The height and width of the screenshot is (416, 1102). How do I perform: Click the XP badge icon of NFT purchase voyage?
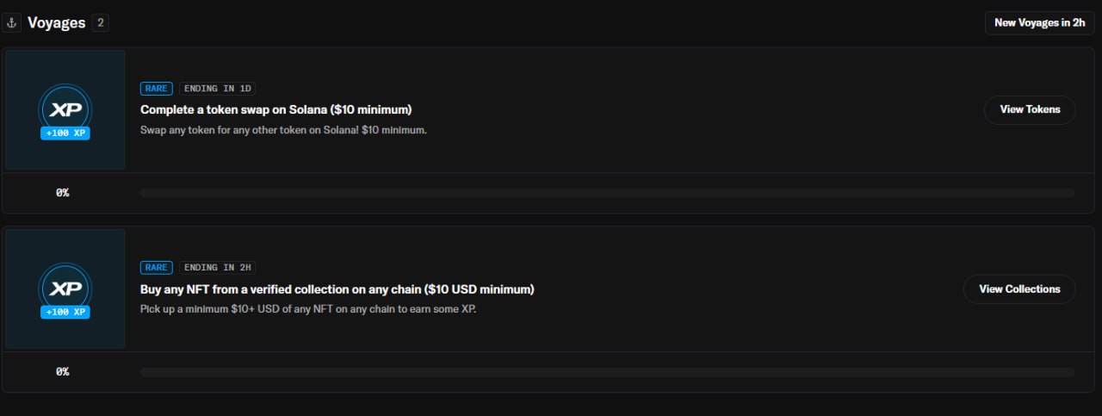click(65, 288)
